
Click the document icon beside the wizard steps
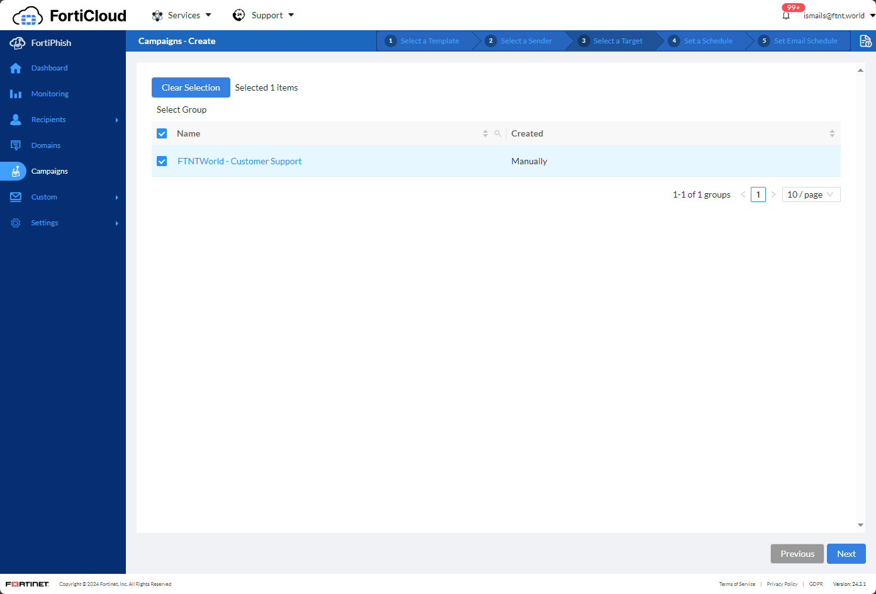point(865,41)
